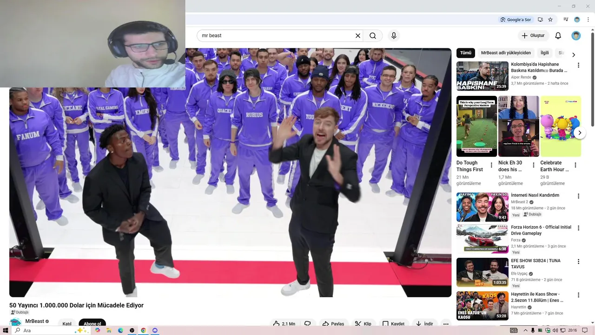The image size is (595, 335).
Task: Open Chrome media controls icon
Action: coord(566,20)
